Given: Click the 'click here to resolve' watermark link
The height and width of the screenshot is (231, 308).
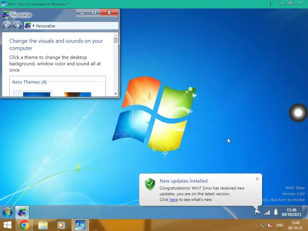Looking at the screenshot, I should pyautogui.click(x=287, y=200).
